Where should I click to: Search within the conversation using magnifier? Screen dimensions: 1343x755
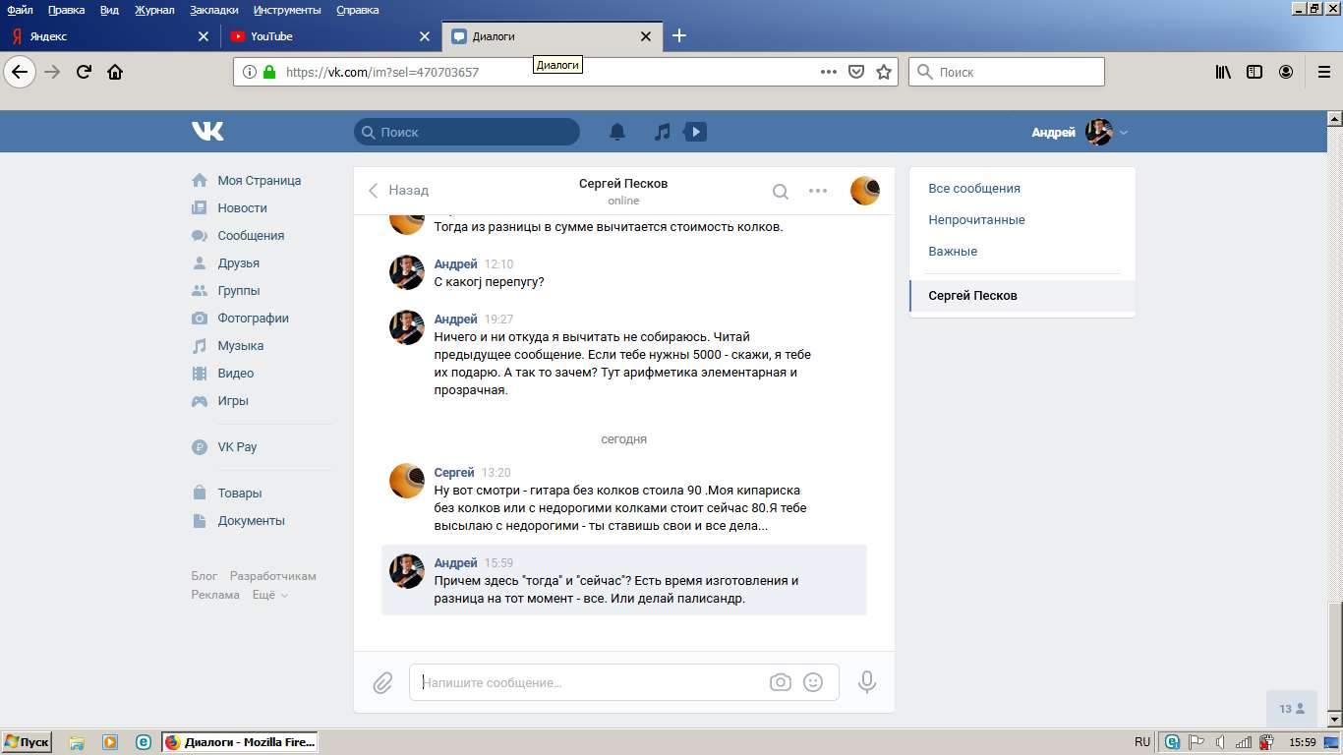[x=780, y=192]
